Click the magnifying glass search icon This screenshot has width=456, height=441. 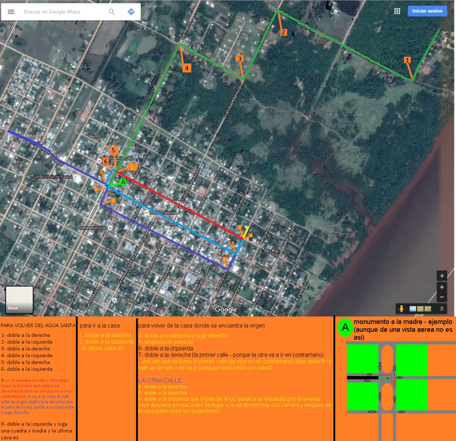click(x=112, y=12)
